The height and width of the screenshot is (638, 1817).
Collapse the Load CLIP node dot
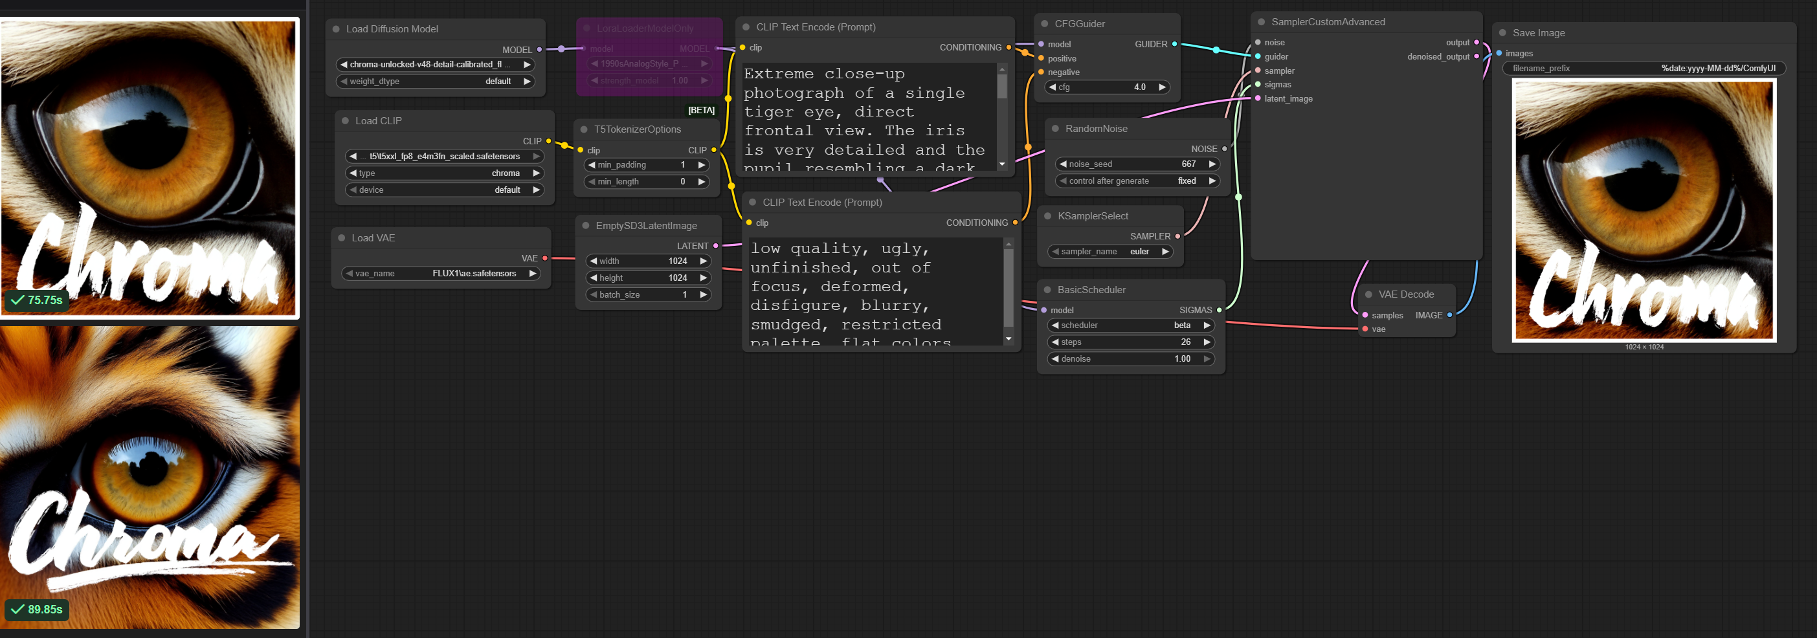coord(346,120)
